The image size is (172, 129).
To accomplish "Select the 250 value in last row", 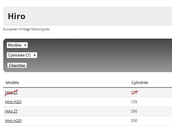I will tap(134, 121).
